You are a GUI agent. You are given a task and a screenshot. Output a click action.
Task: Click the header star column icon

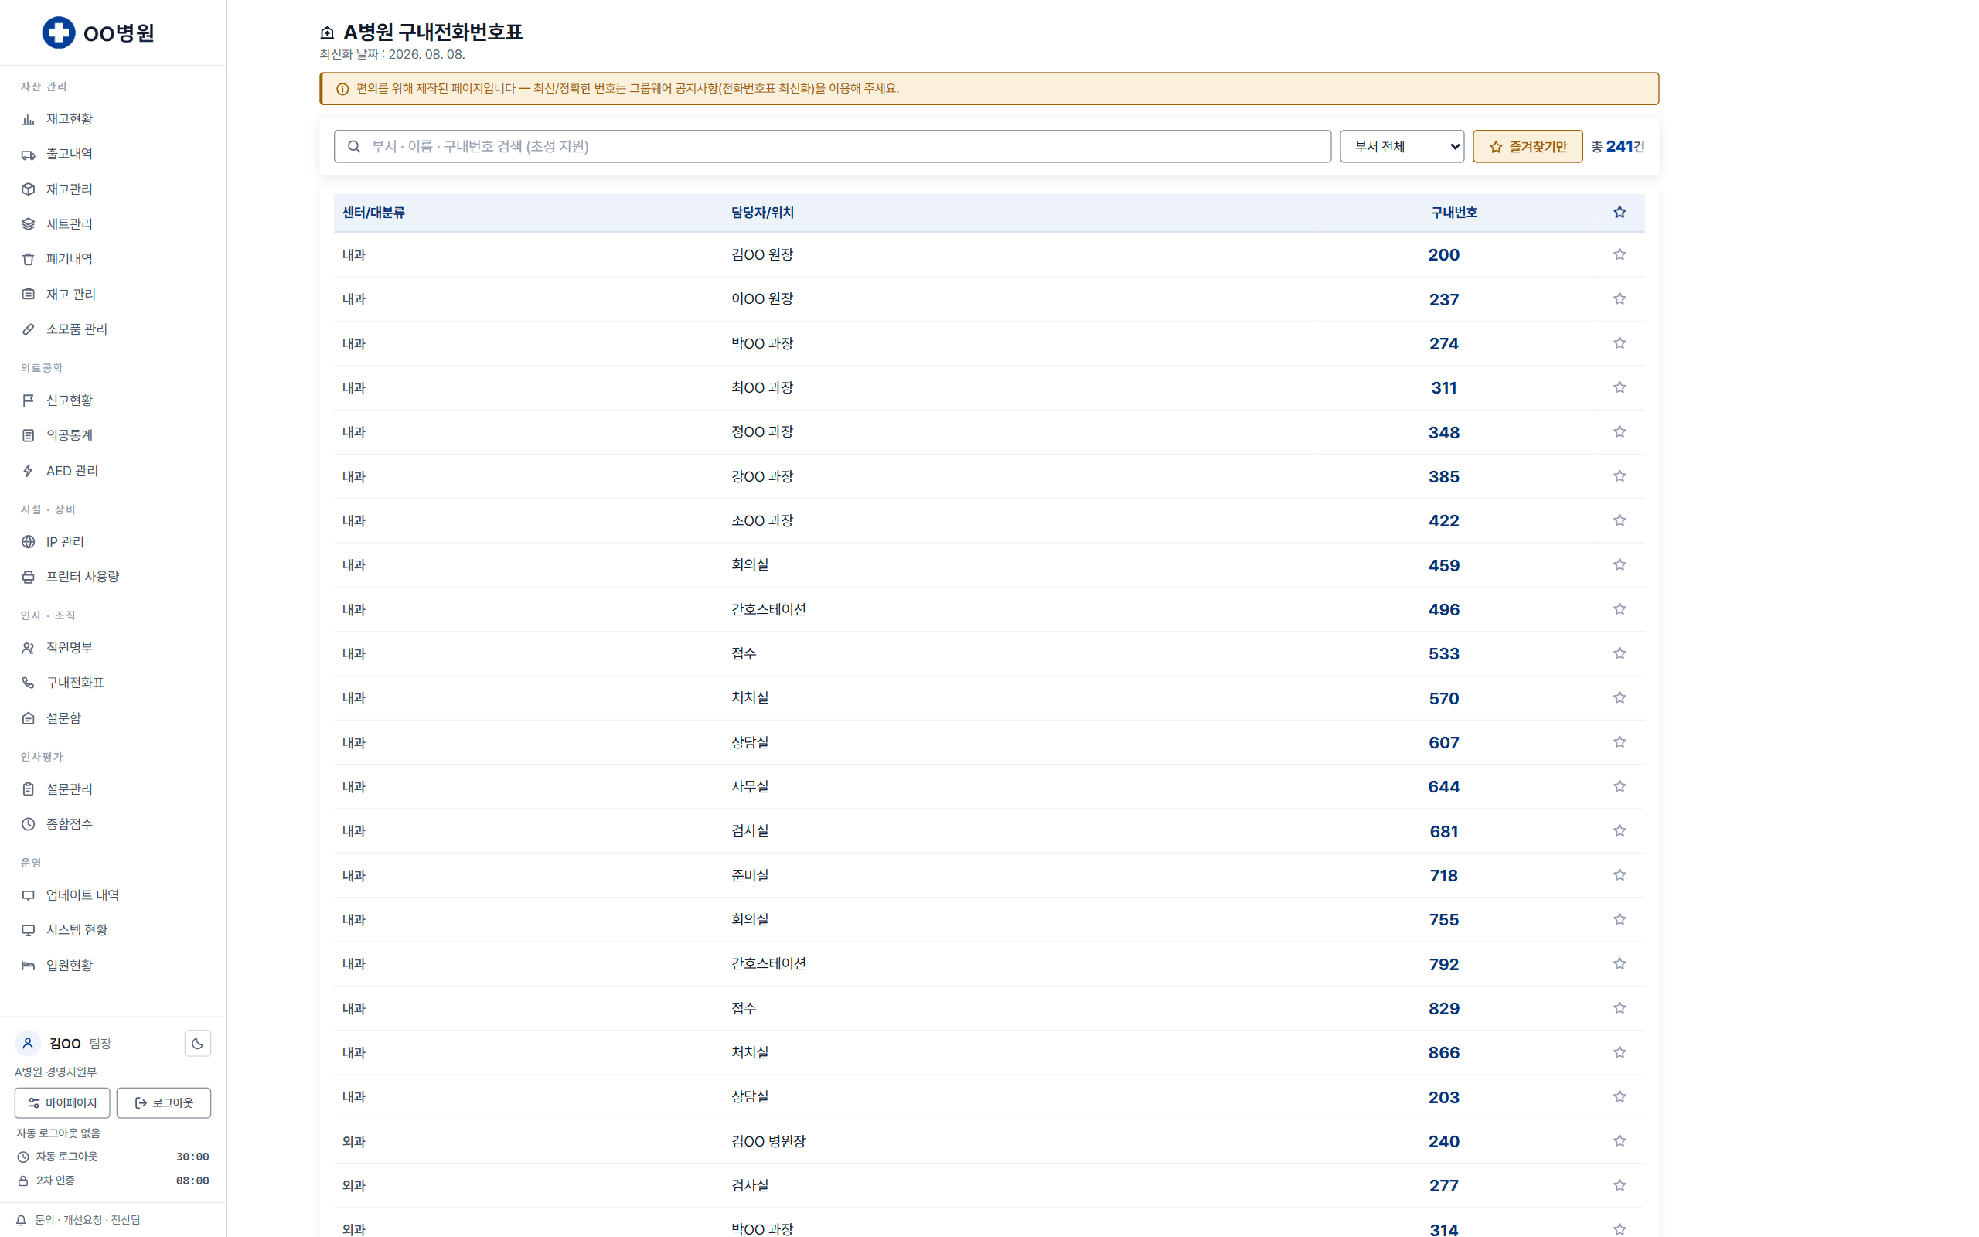[x=1620, y=212]
